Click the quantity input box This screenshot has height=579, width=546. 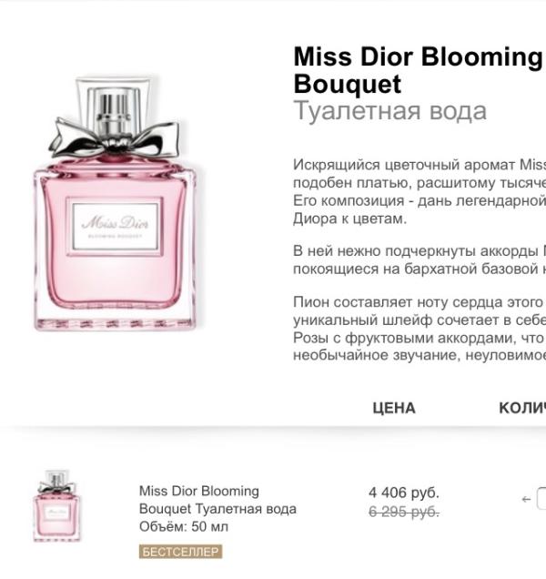[541, 499]
